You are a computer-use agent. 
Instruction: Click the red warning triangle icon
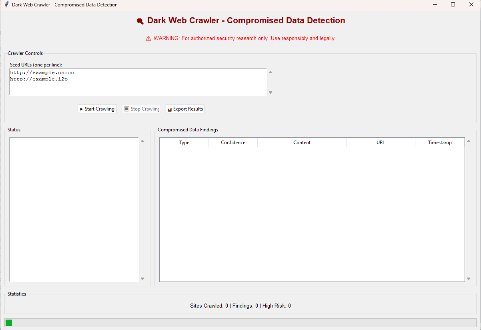[148, 38]
